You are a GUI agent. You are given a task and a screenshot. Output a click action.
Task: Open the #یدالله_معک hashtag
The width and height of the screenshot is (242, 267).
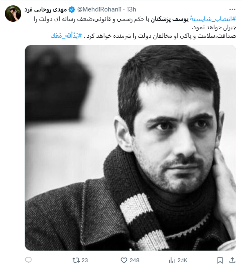[67, 36]
